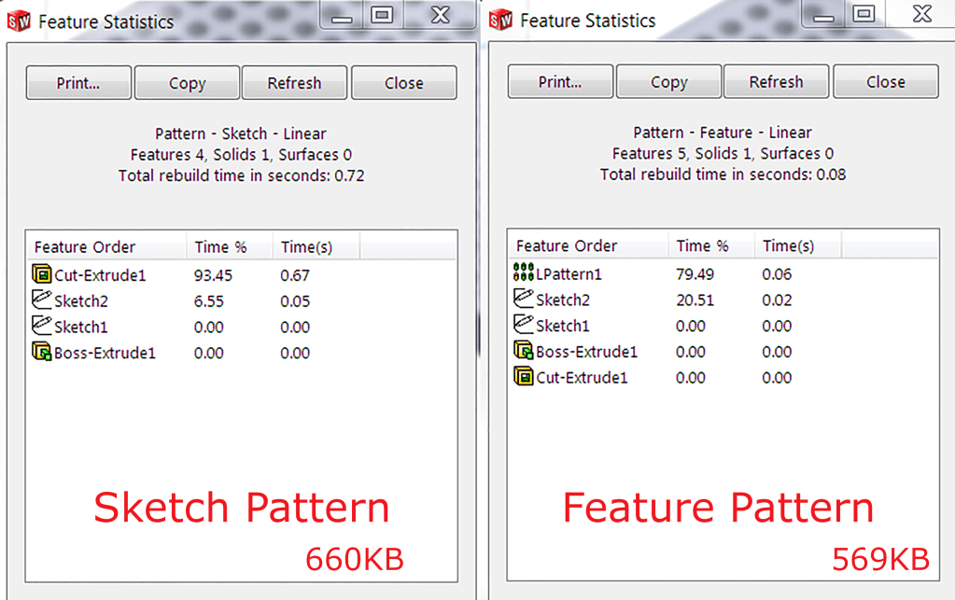Click the Sketch1 icon in Sketch Pattern dialog
The width and height of the screenshot is (955, 600).
[41, 326]
